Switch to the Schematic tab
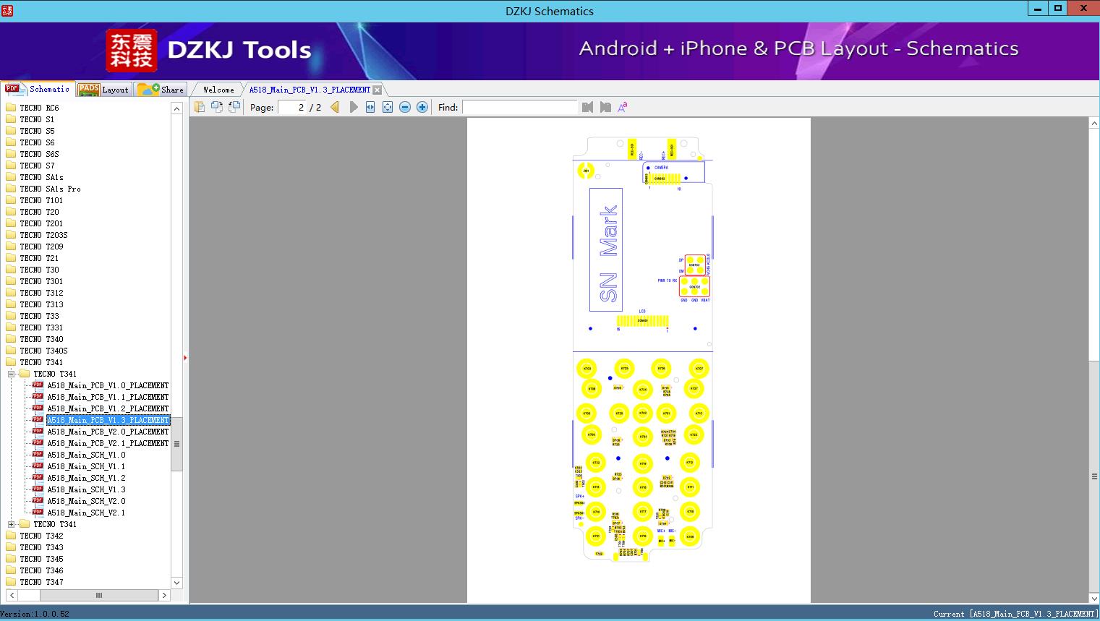 click(x=38, y=89)
